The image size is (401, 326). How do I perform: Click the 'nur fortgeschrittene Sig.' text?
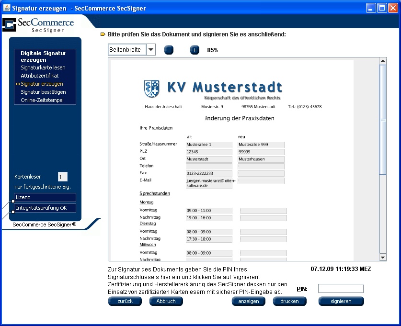(43, 187)
